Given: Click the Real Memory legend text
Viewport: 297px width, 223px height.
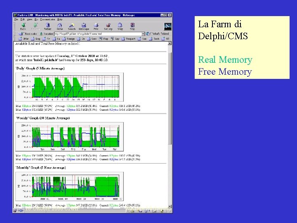Looking at the screenshot, I should coord(225,60).
